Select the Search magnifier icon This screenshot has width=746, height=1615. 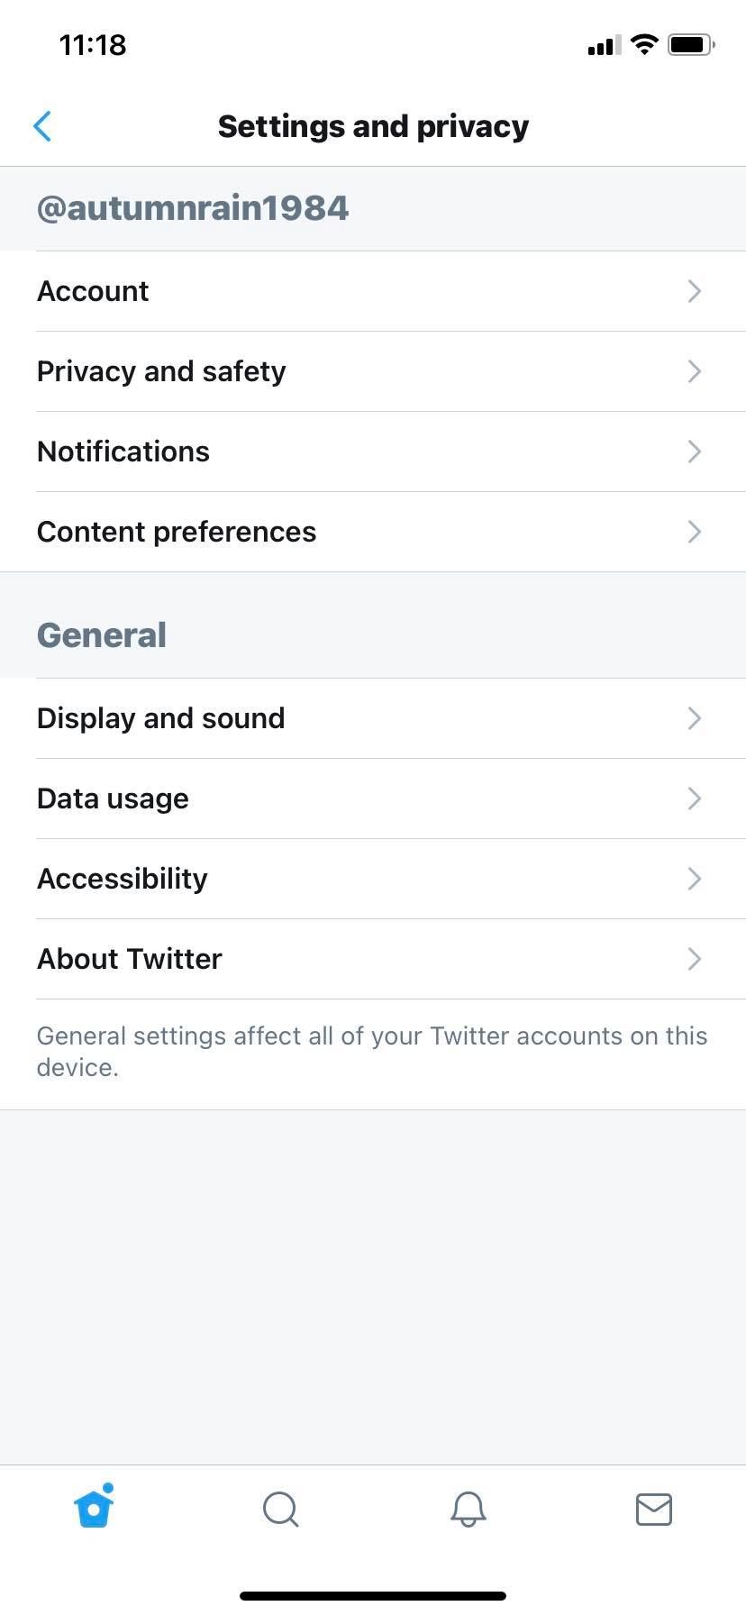280,1510
